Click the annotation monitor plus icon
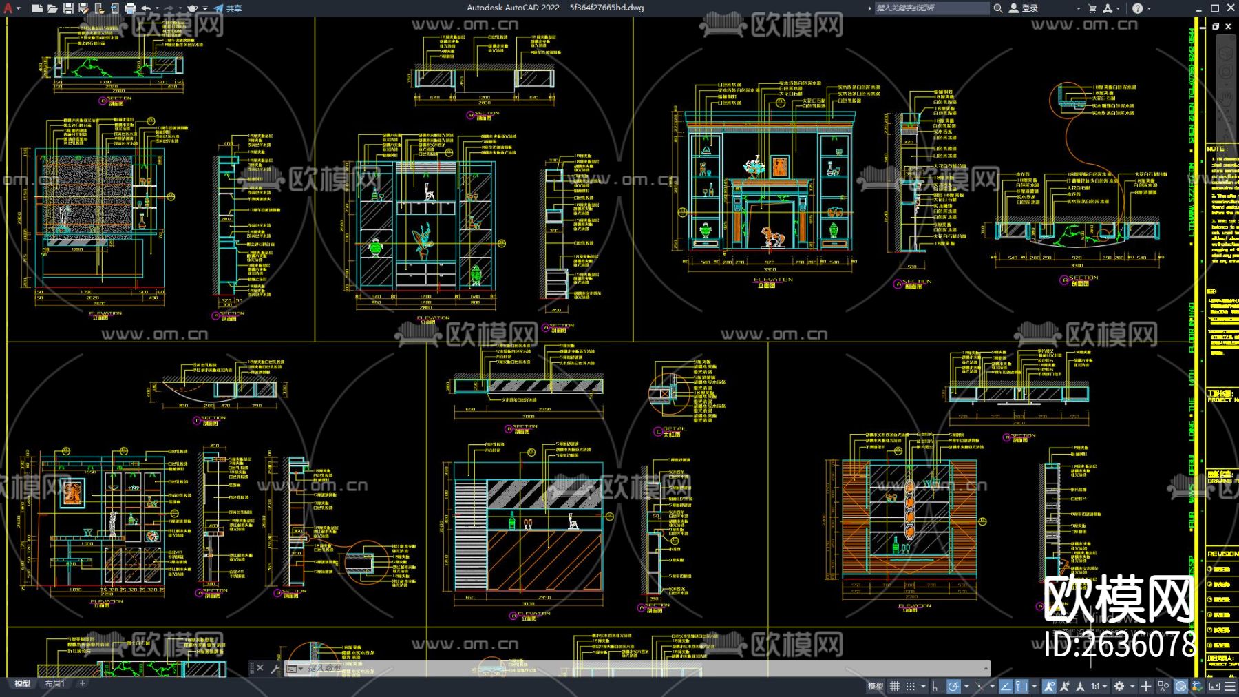 tap(1146, 686)
